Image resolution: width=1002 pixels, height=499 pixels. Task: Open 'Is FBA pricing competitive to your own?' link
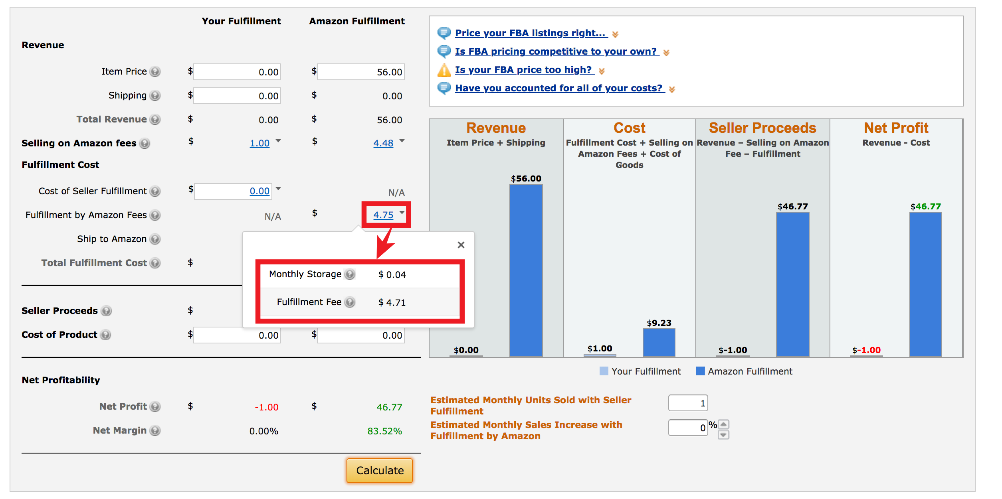pos(557,51)
